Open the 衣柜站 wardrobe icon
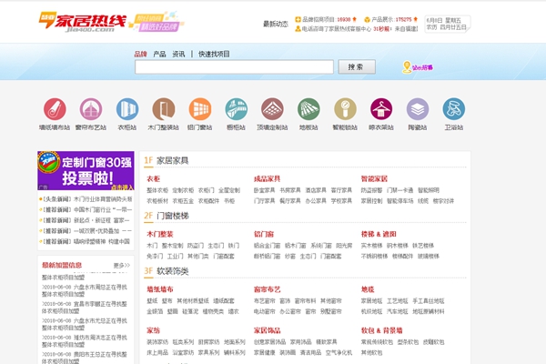 point(127,109)
